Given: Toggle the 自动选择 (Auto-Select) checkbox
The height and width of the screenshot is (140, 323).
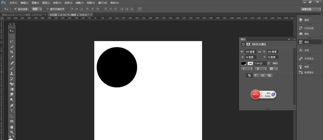Looking at the screenshot, I should 16,9.
